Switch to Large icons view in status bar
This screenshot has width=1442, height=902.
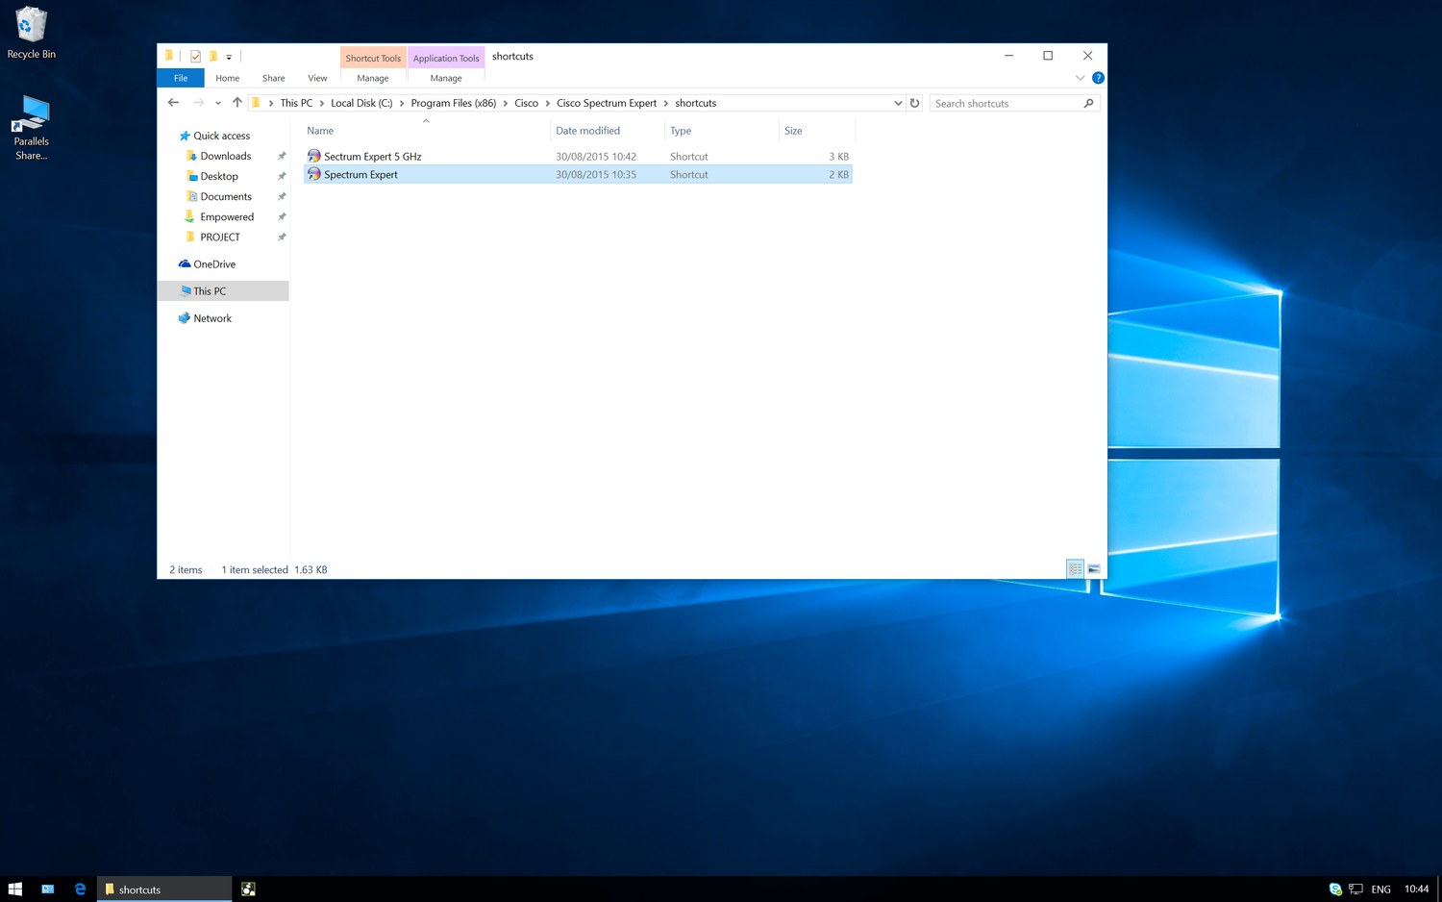click(x=1094, y=569)
